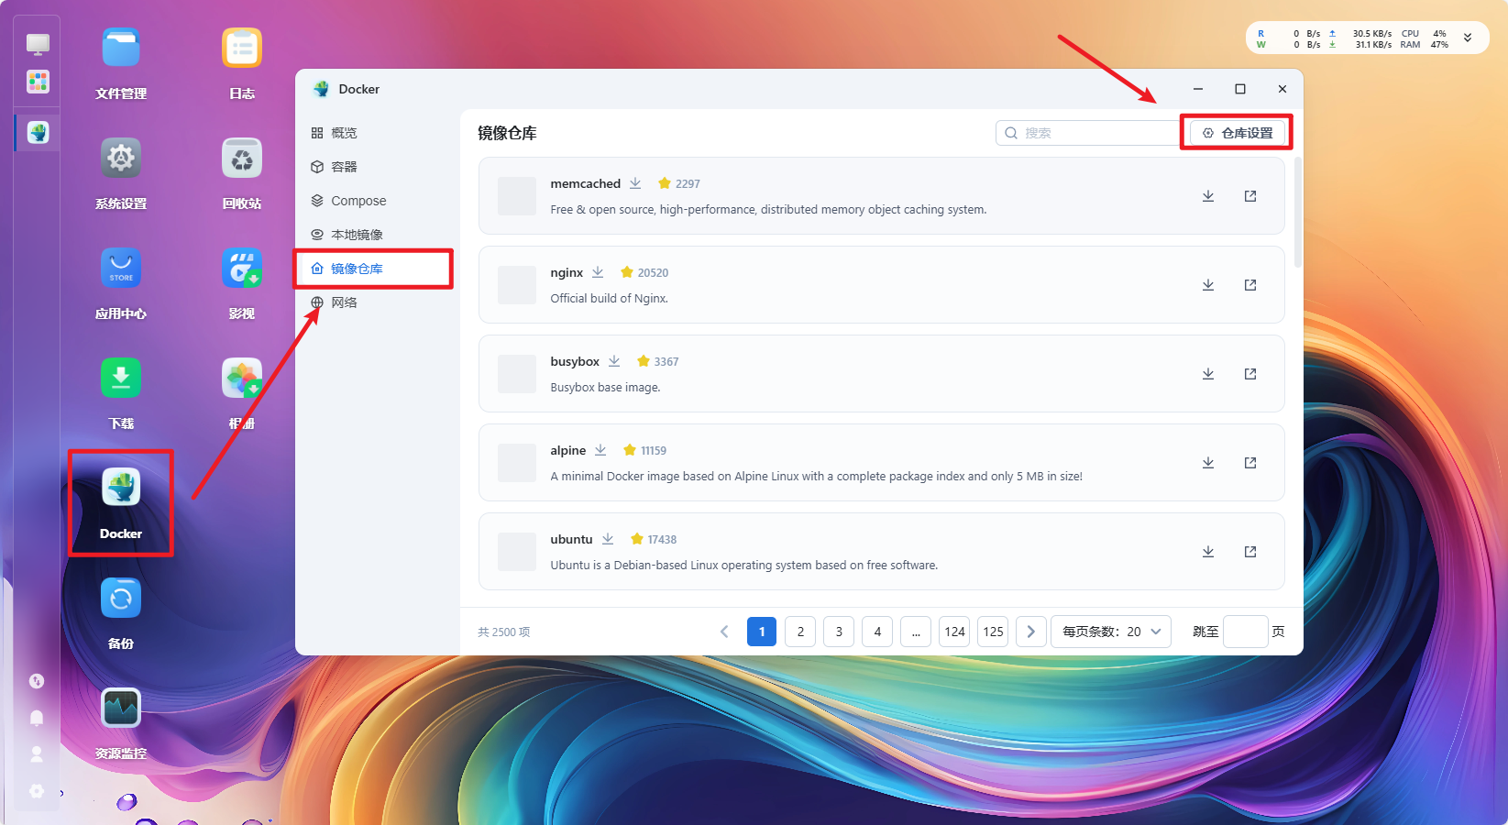Click the 仓库设置 repository settings button
The width and height of the screenshot is (1508, 825).
tap(1238, 133)
